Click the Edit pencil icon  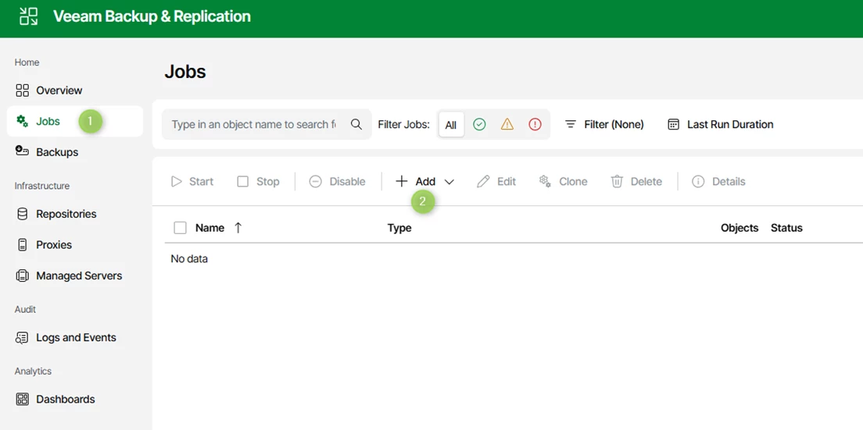(483, 181)
